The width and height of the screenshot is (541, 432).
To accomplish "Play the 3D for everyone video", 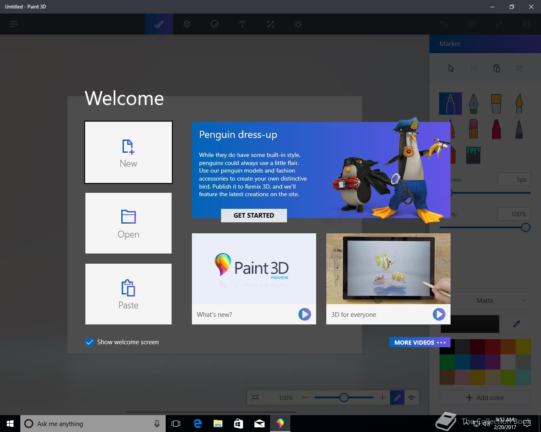I will [x=439, y=314].
